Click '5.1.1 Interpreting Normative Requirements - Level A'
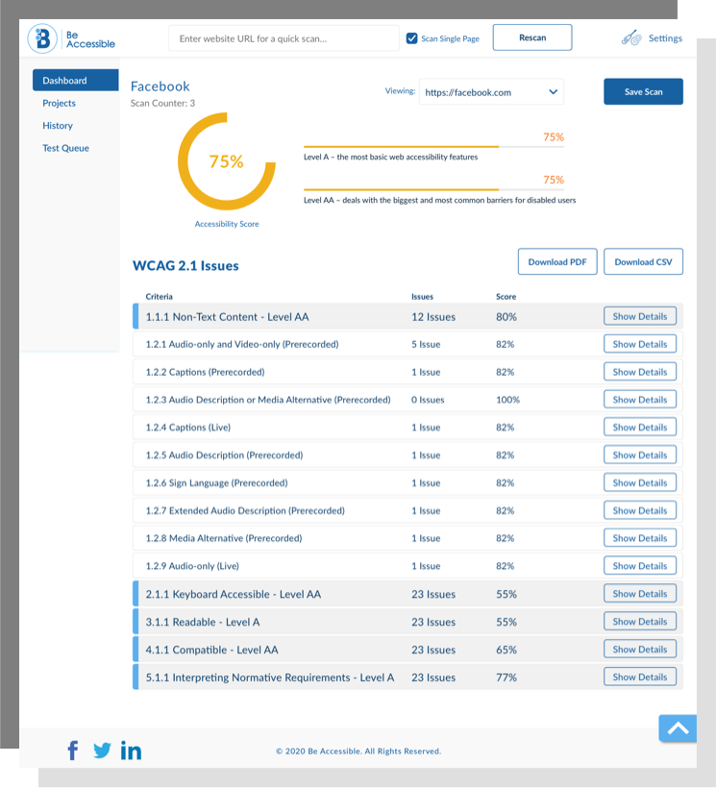The width and height of the screenshot is (716, 788). pos(270,677)
